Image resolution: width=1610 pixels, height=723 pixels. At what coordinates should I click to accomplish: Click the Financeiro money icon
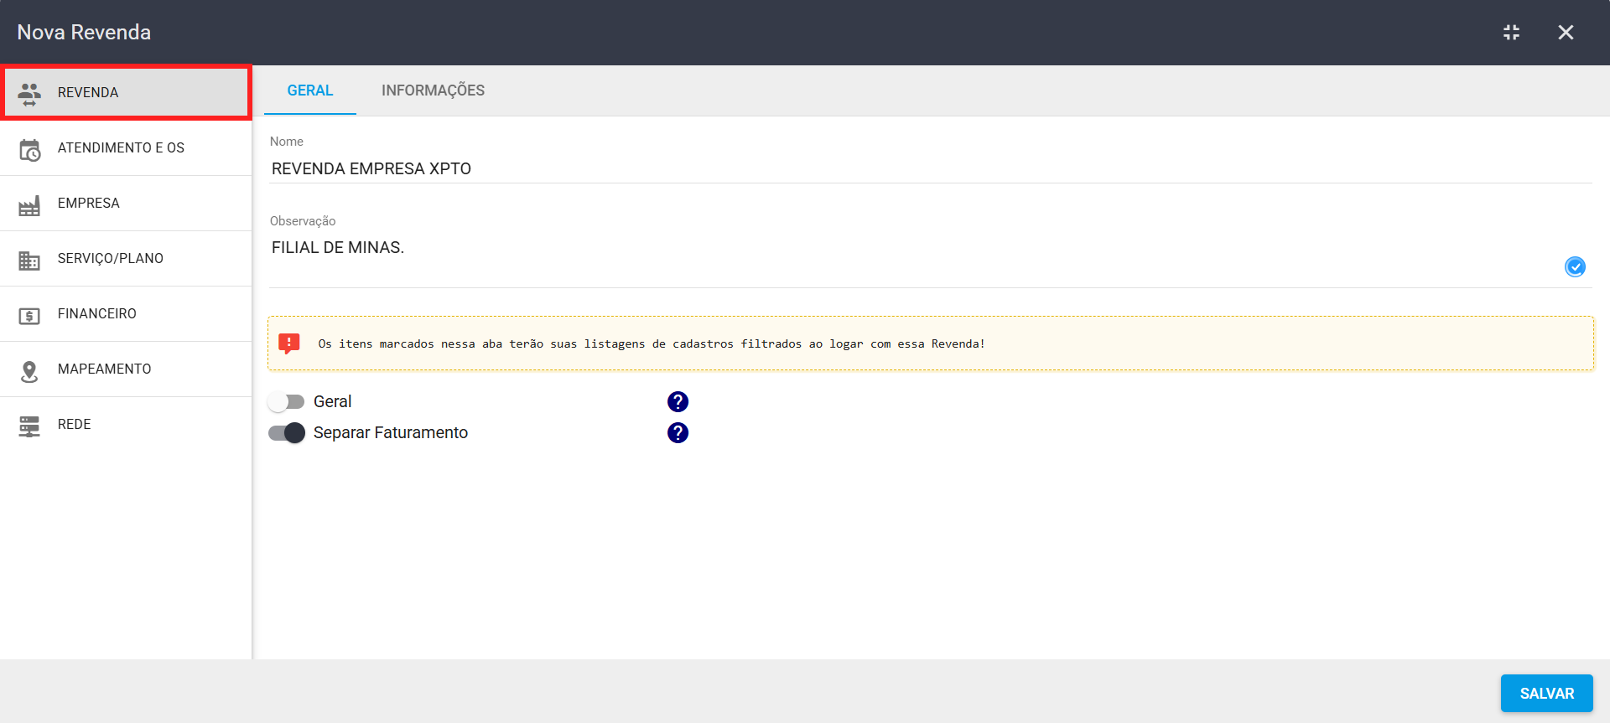[29, 315]
